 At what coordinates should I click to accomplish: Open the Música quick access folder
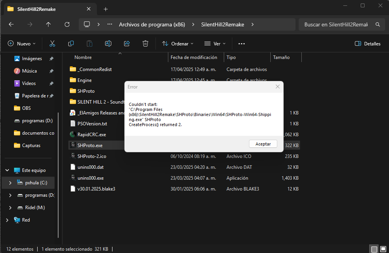pyautogui.click(x=29, y=71)
